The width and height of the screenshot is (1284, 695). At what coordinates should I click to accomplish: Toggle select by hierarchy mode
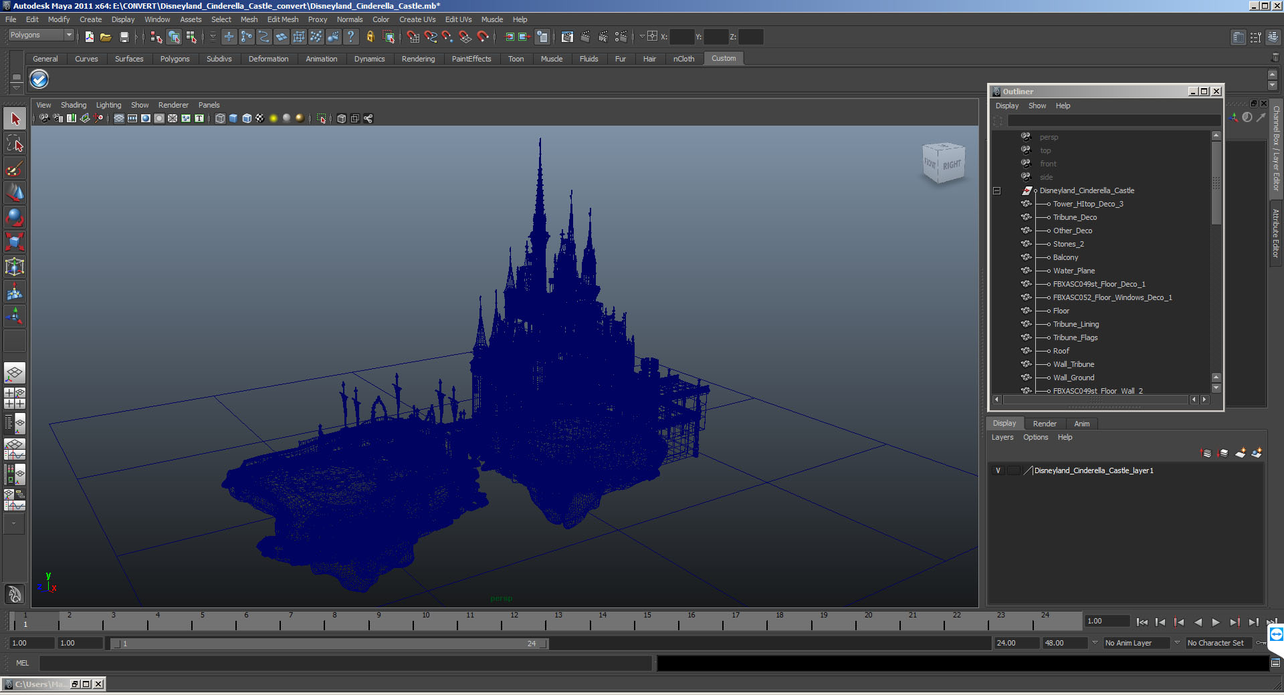156,37
